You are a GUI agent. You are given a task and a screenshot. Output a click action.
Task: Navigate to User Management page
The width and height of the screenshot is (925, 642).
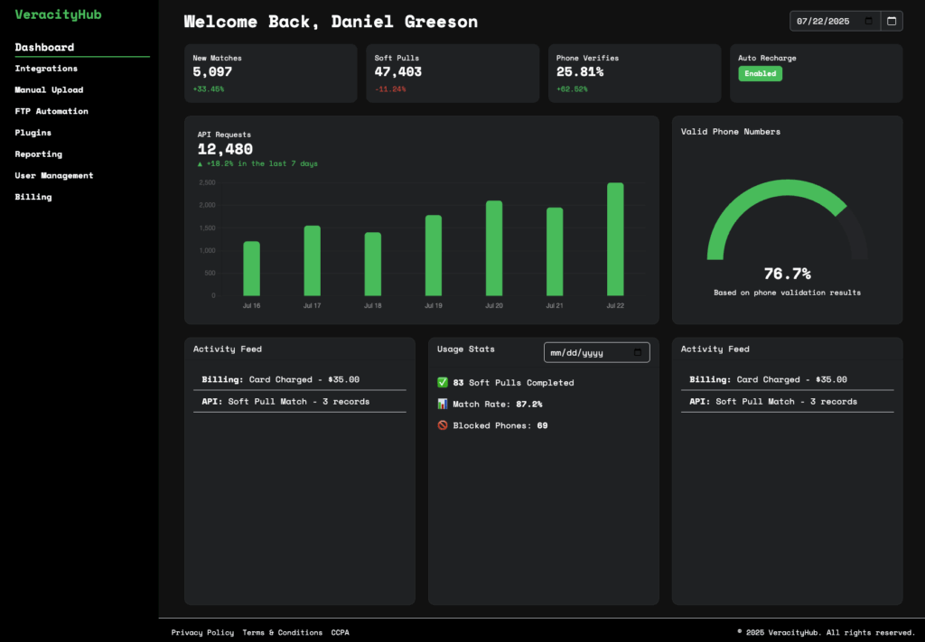click(54, 175)
